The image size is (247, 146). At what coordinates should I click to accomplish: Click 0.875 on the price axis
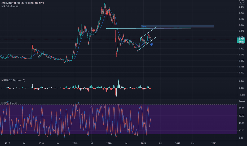click(x=241, y=31)
